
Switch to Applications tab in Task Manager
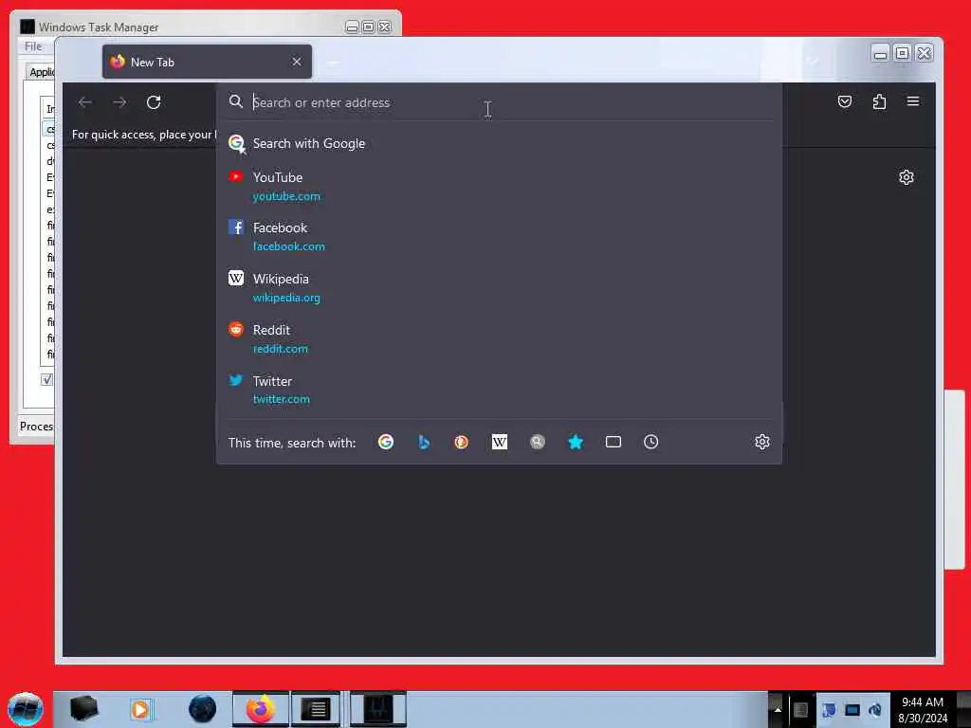coord(41,72)
